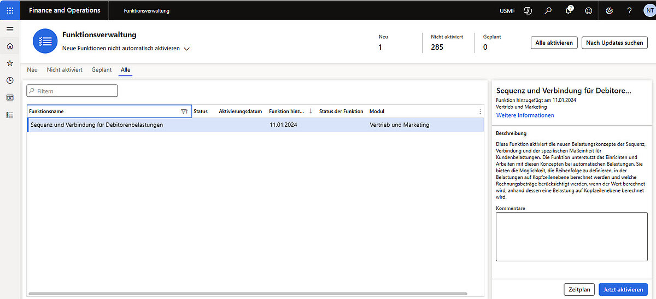
Task: Open Modules list icon in sidebar
Action: coord(10,115)
